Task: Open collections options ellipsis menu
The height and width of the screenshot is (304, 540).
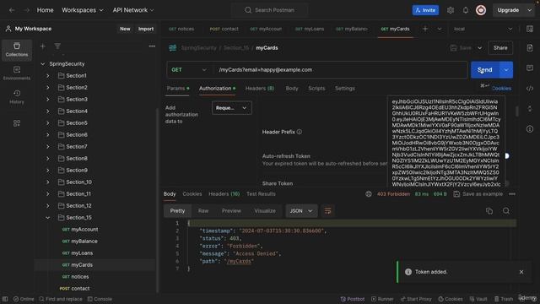Action: click(152, 46)
